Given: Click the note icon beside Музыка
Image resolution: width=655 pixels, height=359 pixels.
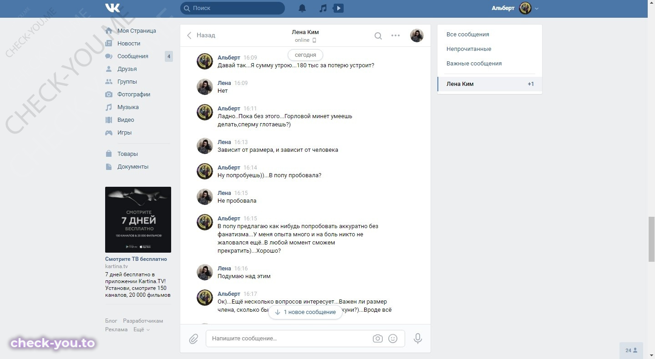Looking at the screenshot, I should pyautogui.click(x=109, y=107).
